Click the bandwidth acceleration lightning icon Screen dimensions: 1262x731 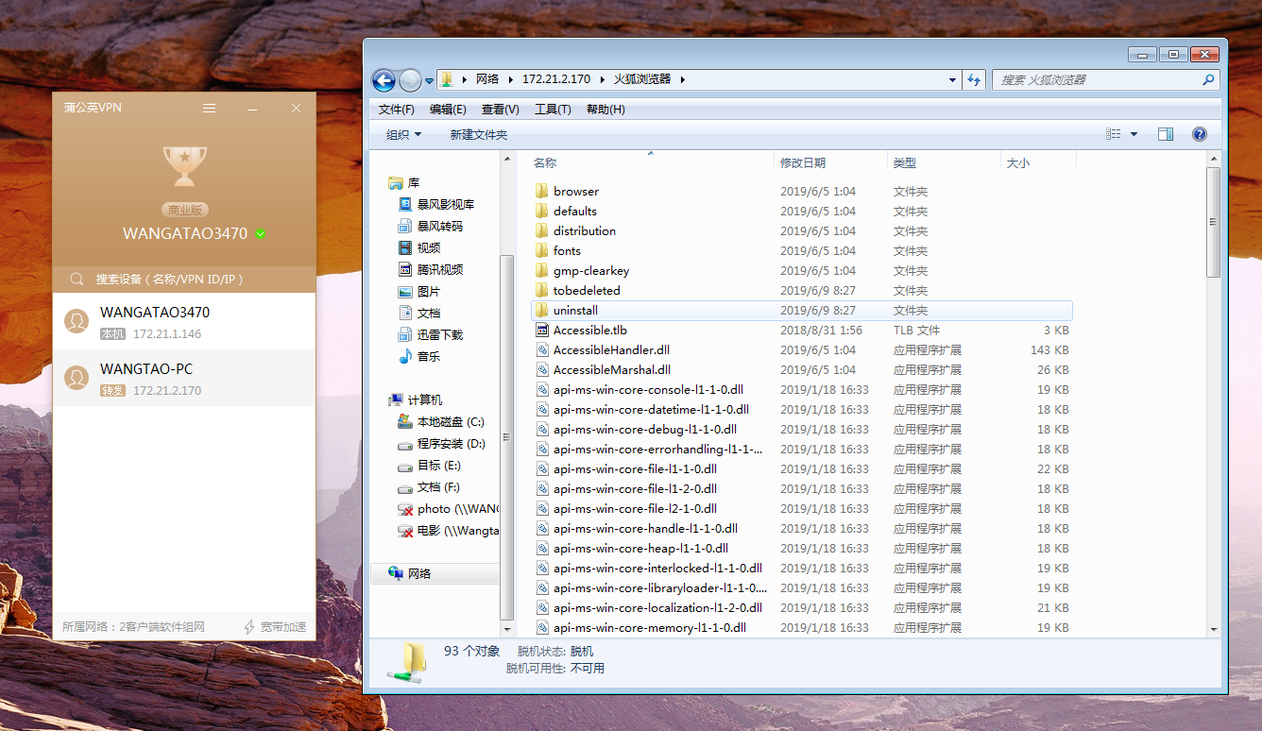click(249, 627)
